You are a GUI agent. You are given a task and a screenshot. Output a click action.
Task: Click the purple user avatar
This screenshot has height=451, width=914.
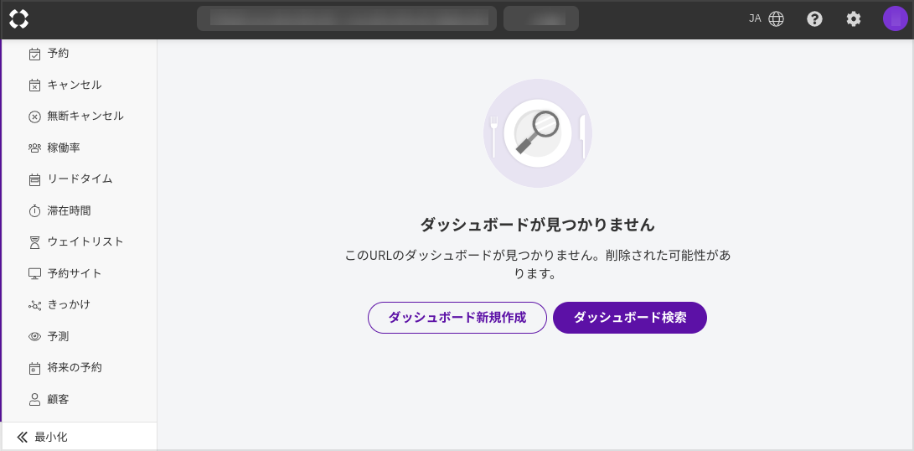click(x=895, y=18)
